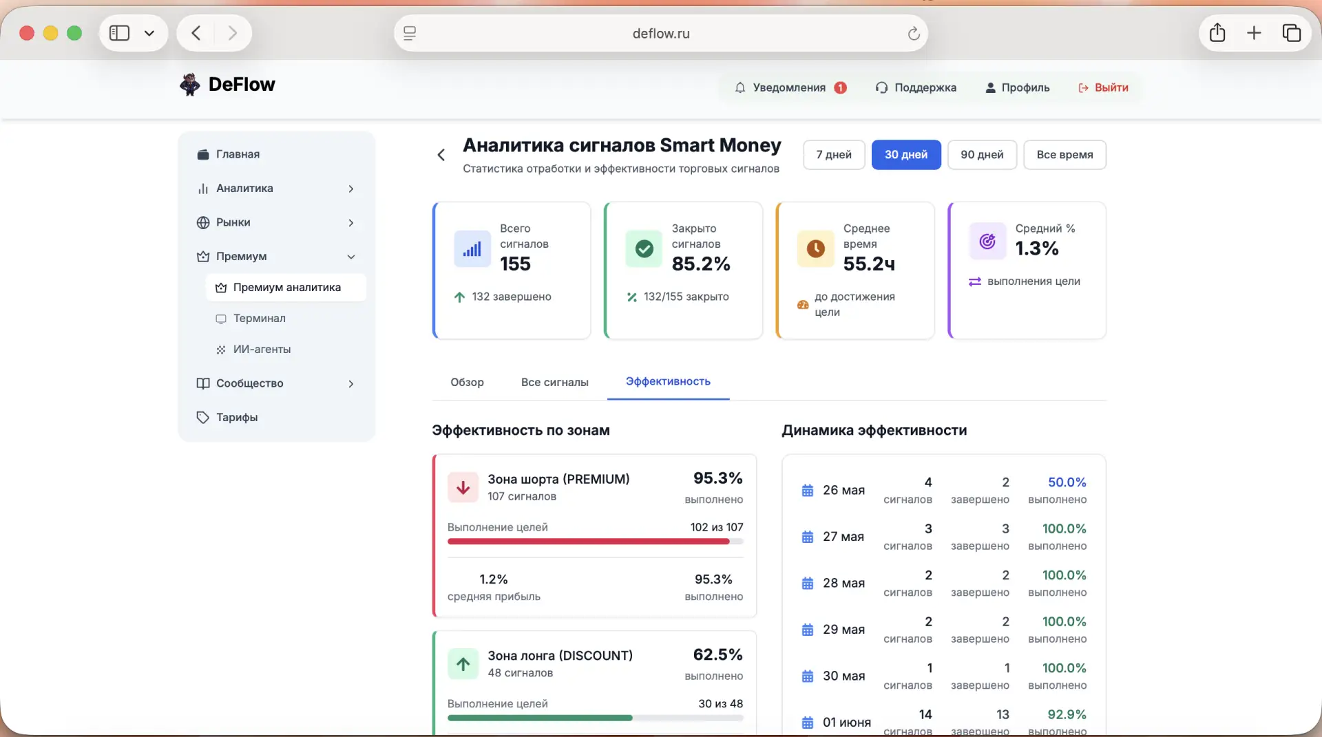Click the Safari forward button

click(x=232, y=32)
